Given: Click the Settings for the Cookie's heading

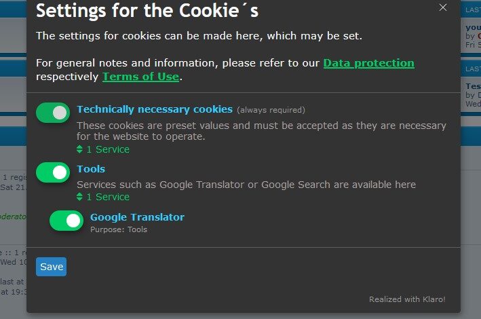Looking at the screenshot, I should click(147, 11).
